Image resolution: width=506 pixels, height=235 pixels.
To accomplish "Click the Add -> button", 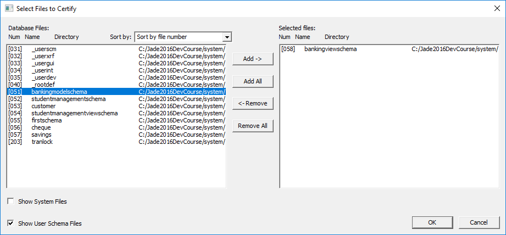I will click(252, 59).
